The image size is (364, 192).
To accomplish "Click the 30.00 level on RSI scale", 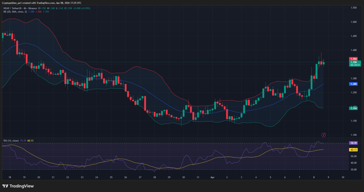I will point(353,169).
